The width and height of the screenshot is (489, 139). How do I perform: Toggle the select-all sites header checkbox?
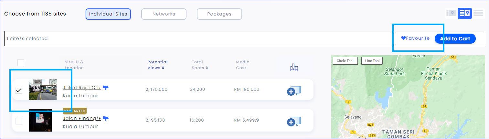click(x=21, y=63)
